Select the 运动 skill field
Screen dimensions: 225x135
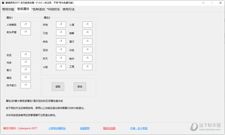(x=61, y=50)
